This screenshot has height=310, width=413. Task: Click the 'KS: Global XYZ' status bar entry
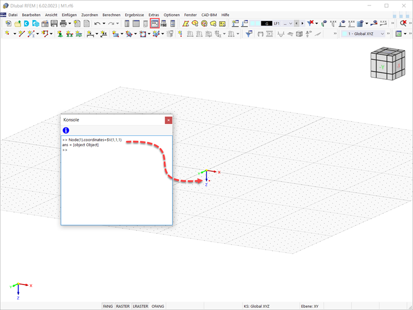point(256,306)
